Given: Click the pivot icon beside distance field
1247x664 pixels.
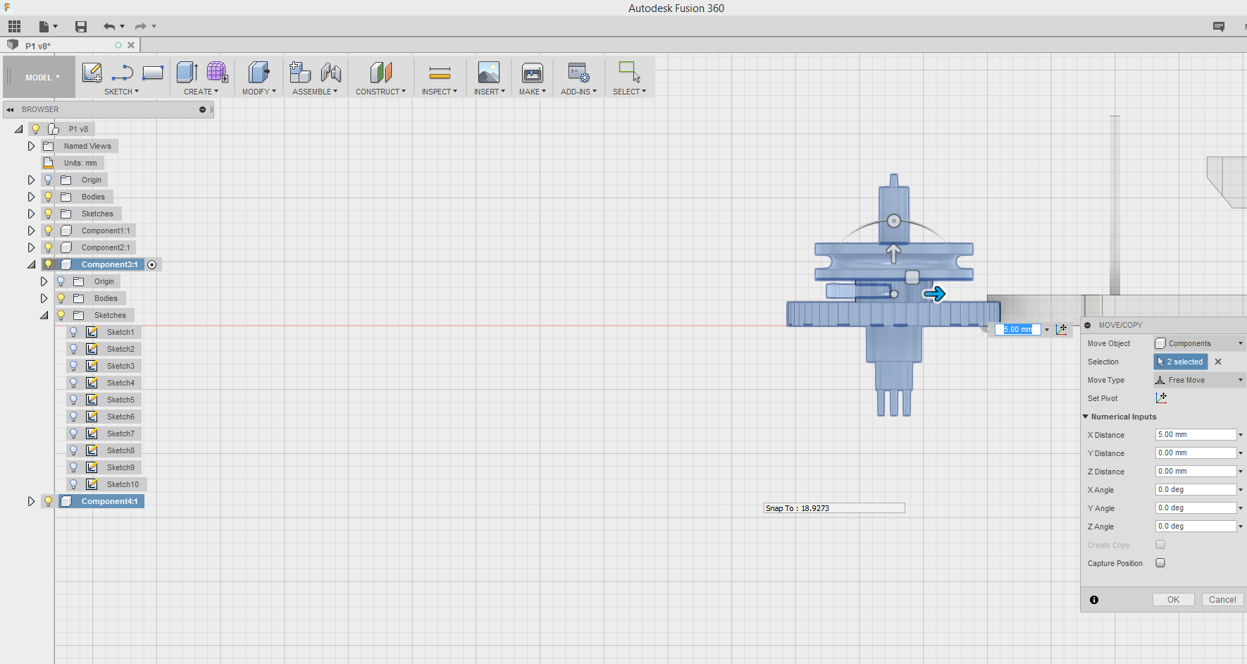Looking at the screenshot, I should click(1062, 329).
